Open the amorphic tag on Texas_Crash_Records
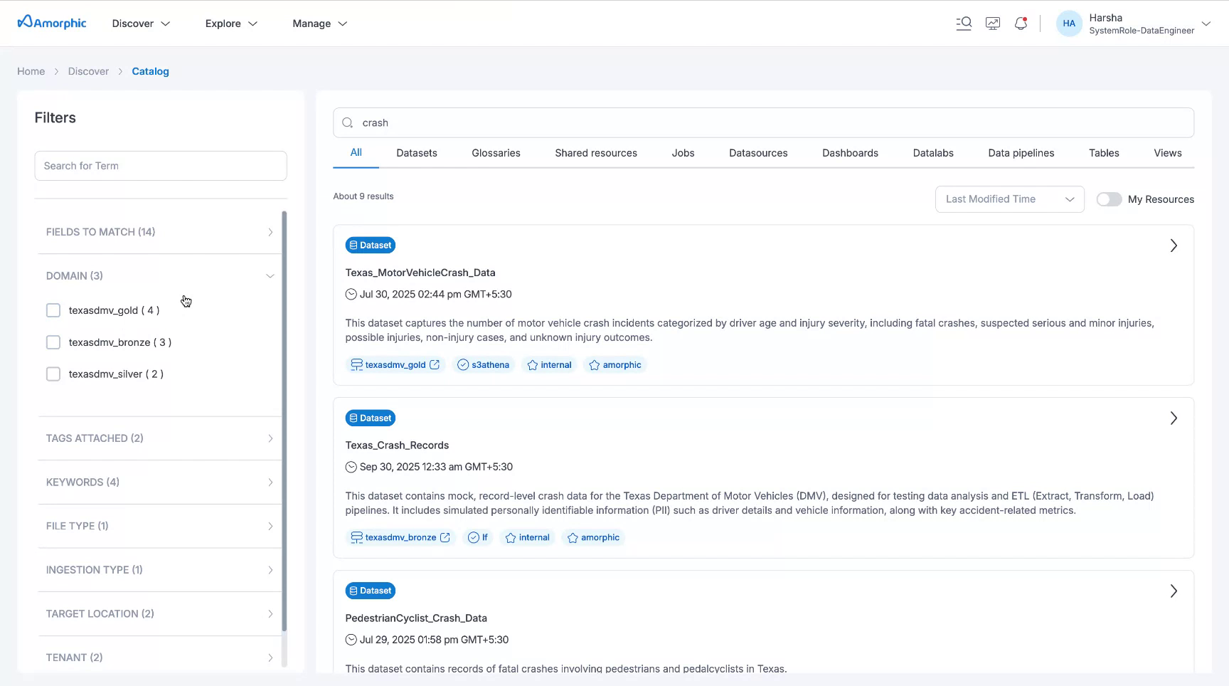The width and height of the screenshot is (1229, 686). coord(592,537)
